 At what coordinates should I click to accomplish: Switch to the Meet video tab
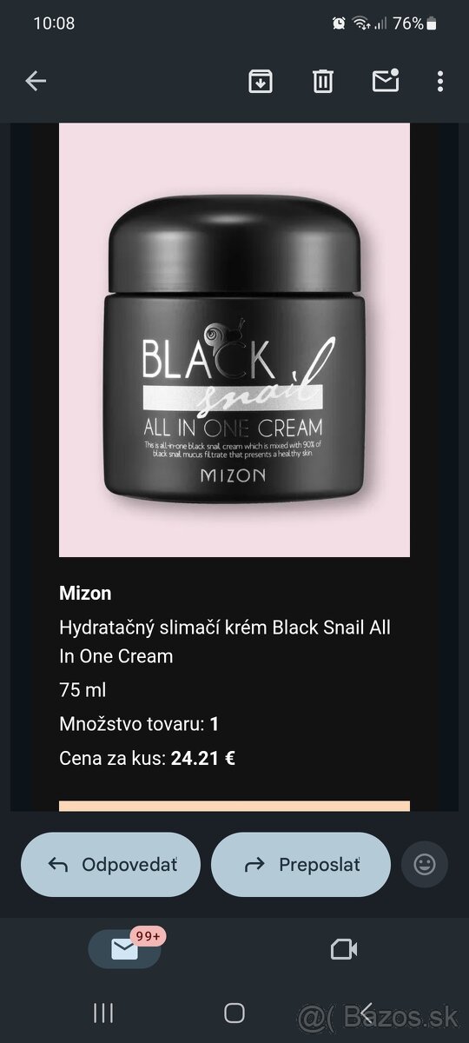345,949
